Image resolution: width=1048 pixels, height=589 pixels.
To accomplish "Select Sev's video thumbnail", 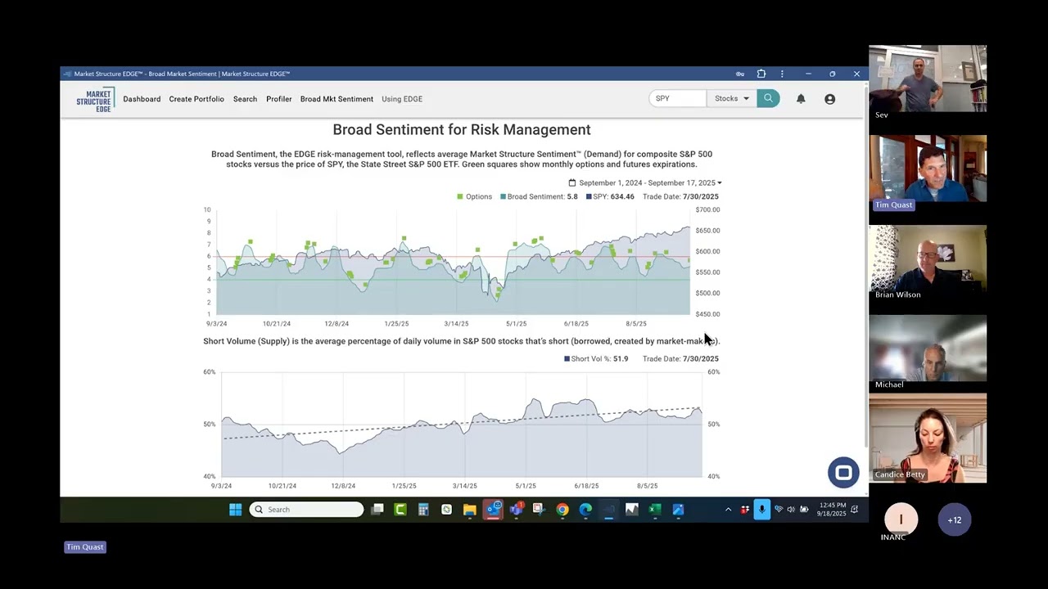I will 928,79.
